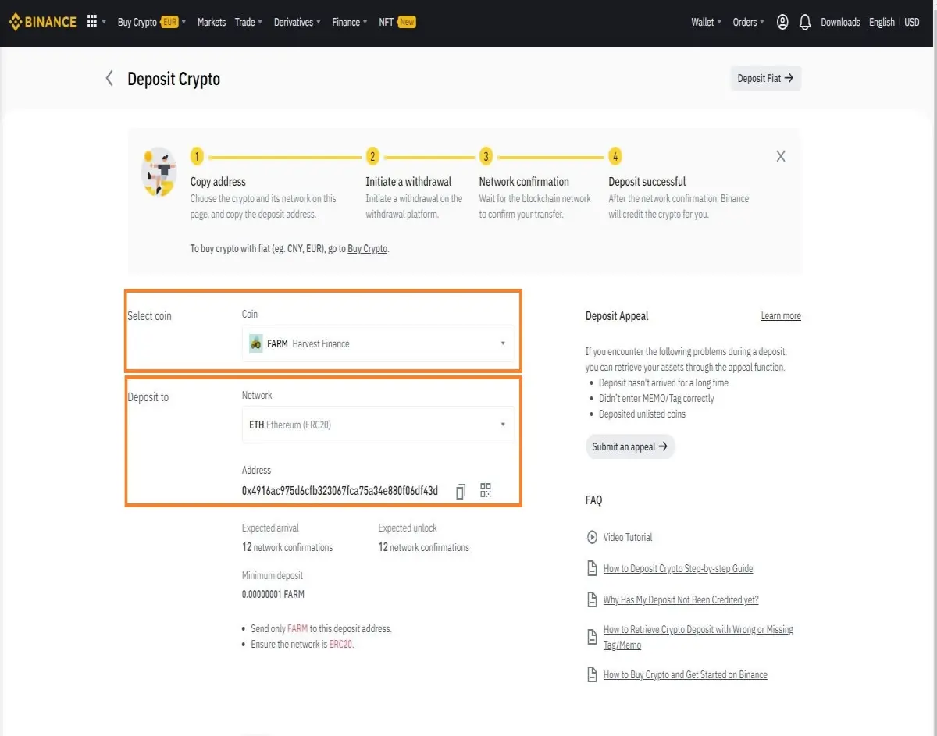Change the English language setting
Screen dimensions: 937x736
click(882, 22)
